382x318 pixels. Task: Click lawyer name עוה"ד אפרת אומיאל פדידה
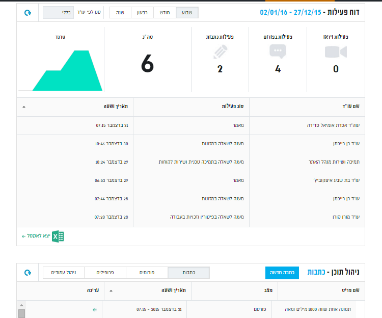pyautogui.click(x=333, y=125)
